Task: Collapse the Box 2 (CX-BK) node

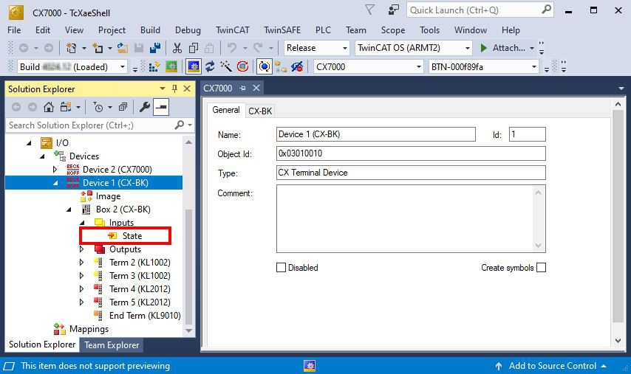Action: 69,209
